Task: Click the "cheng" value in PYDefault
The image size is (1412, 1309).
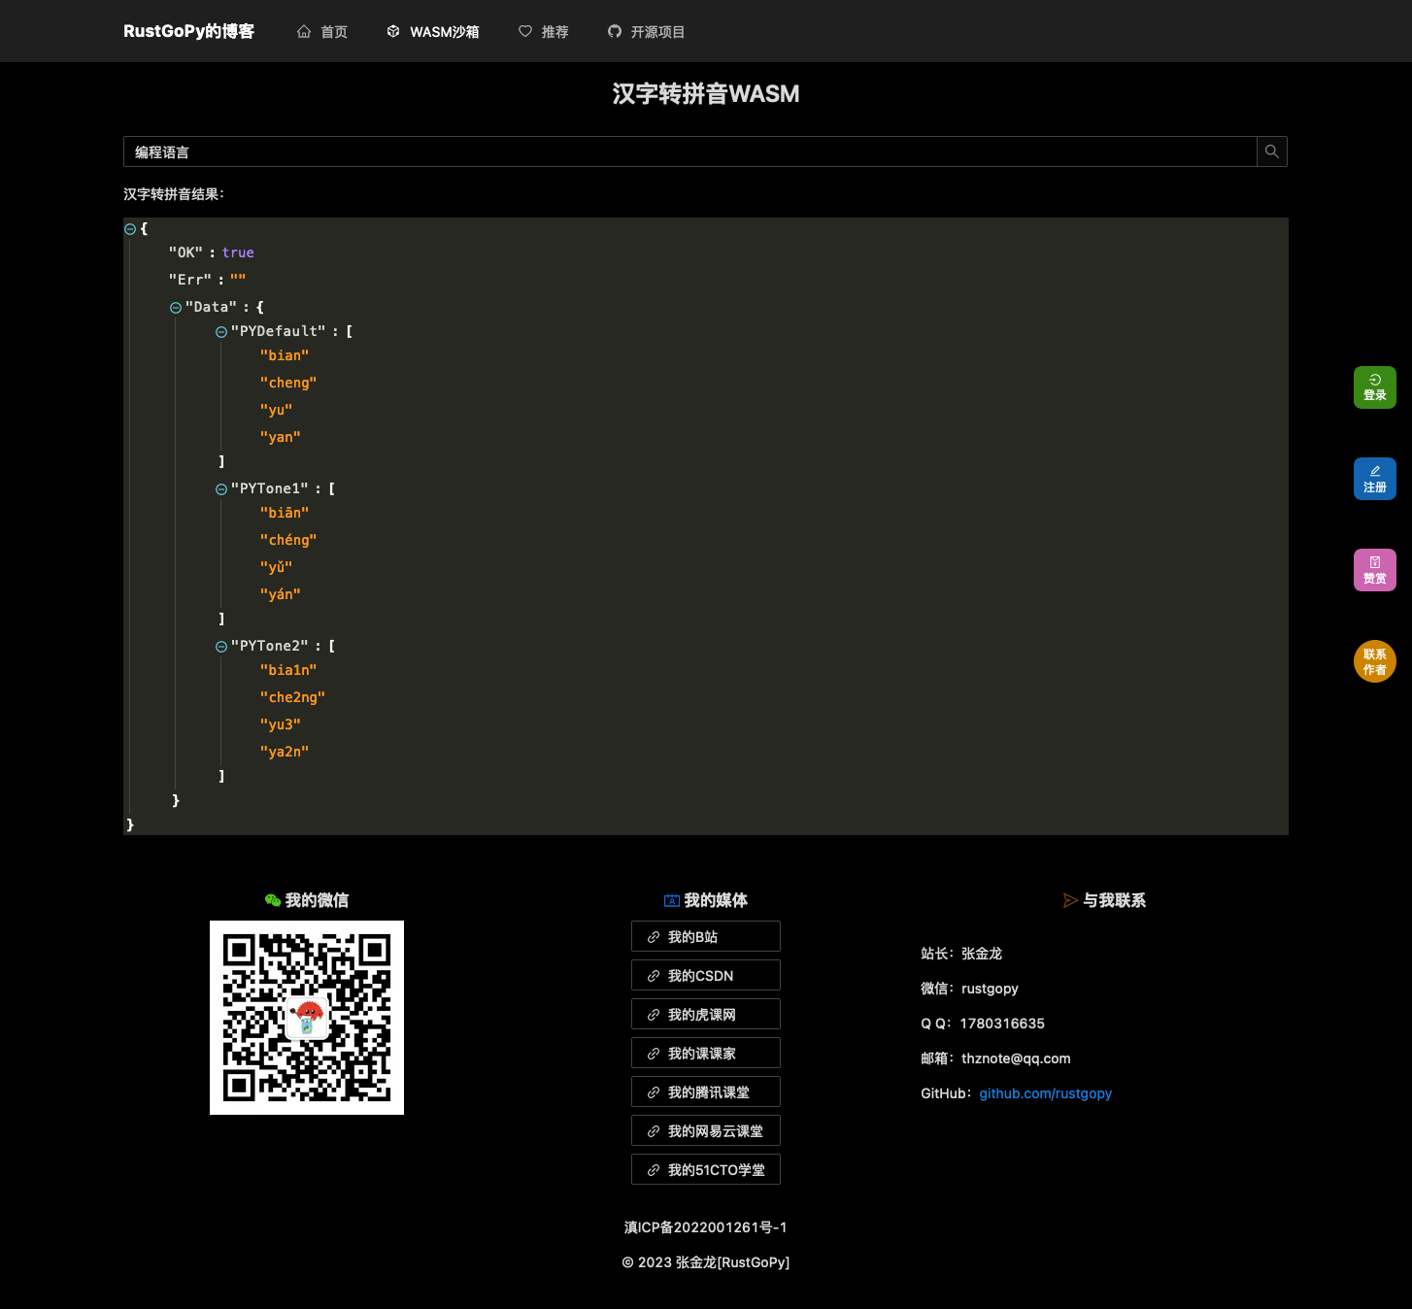Action: coord(288,383)
